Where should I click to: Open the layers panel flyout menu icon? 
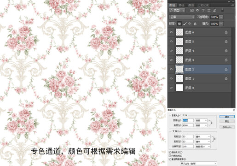[232, 5]
